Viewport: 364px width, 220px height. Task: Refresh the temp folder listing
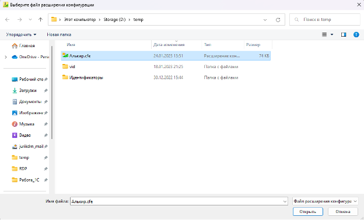tap(278, 20)
